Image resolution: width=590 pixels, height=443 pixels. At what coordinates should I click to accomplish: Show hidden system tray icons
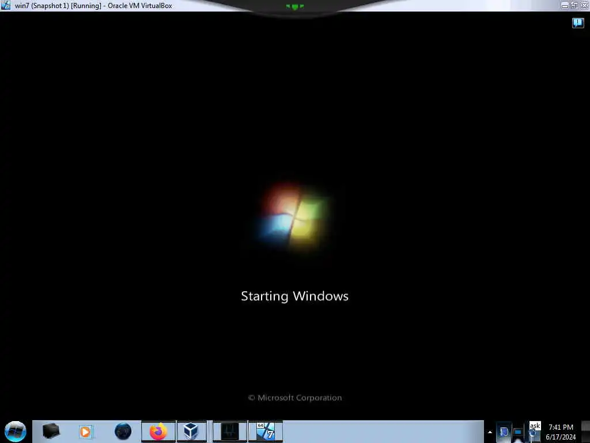pyautogui.click(x=490, y=432)
